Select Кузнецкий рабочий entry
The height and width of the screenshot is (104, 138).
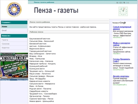[x=38, y=66]
